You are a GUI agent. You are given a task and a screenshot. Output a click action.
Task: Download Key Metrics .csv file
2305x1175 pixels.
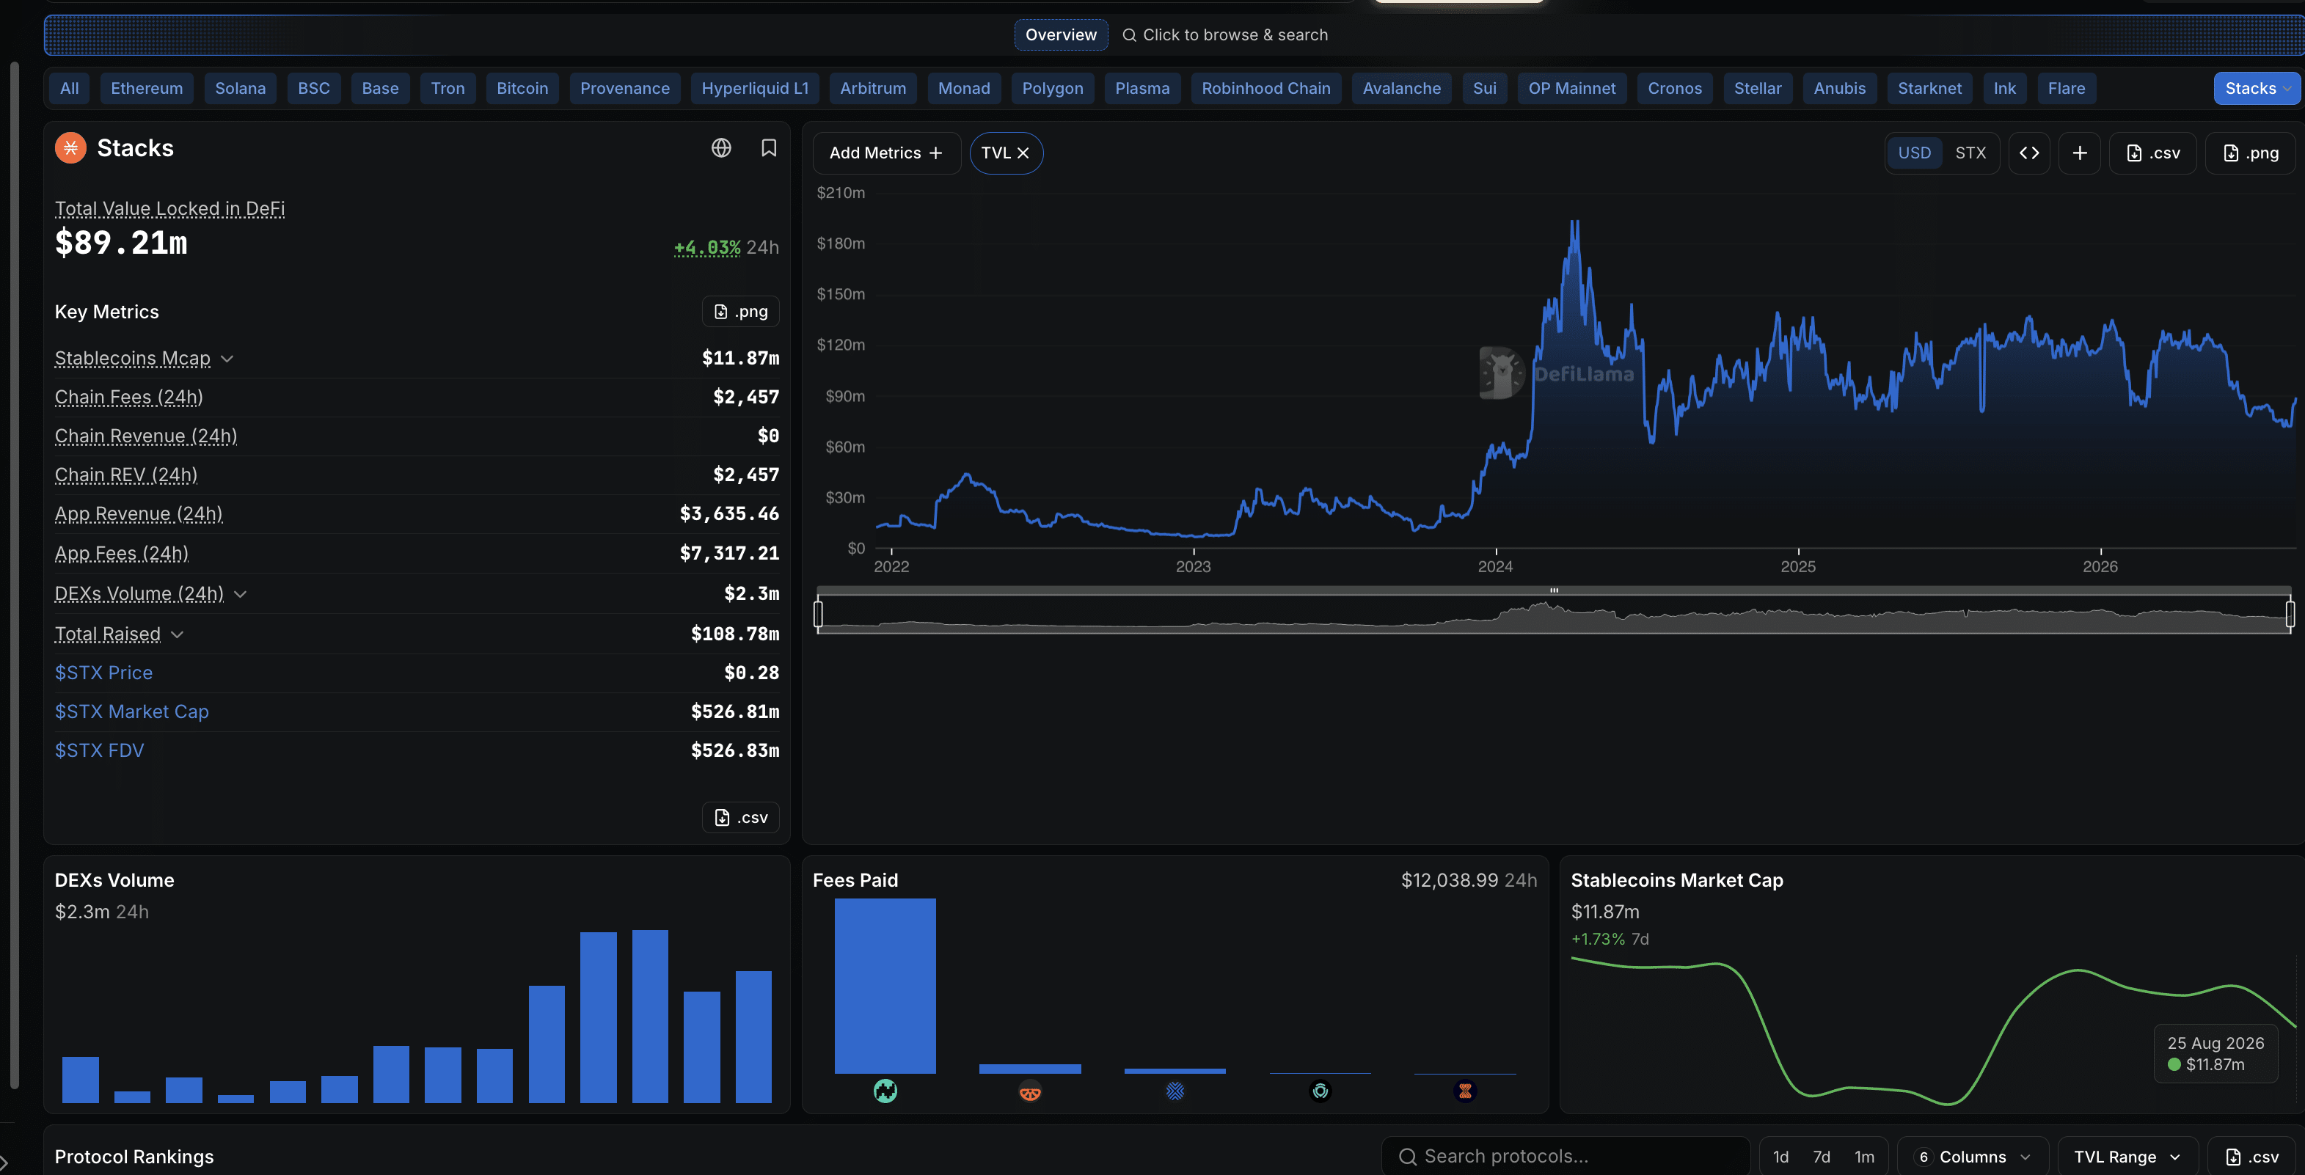click(741, 817)
